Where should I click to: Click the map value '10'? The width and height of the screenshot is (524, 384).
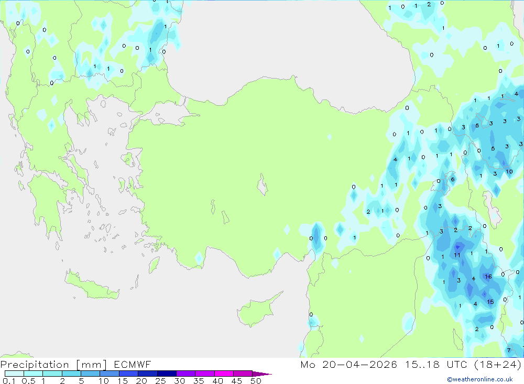[x=509, y=171]
